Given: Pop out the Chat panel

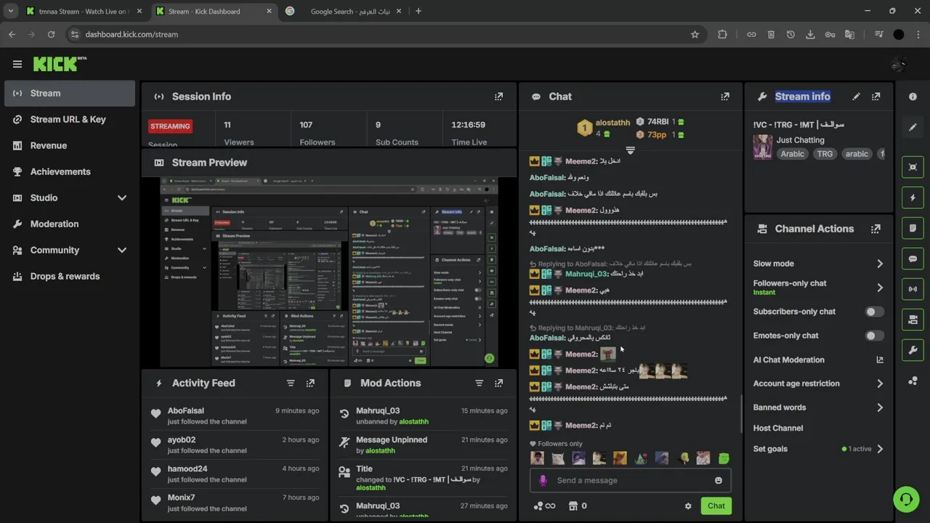Looking at the screenshot, I should pos(724,97).
